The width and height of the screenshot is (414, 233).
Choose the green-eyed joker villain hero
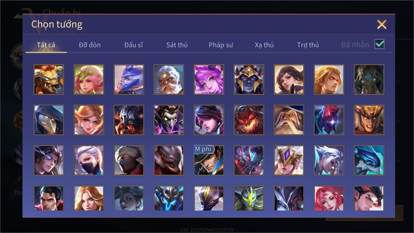(169, 120)
